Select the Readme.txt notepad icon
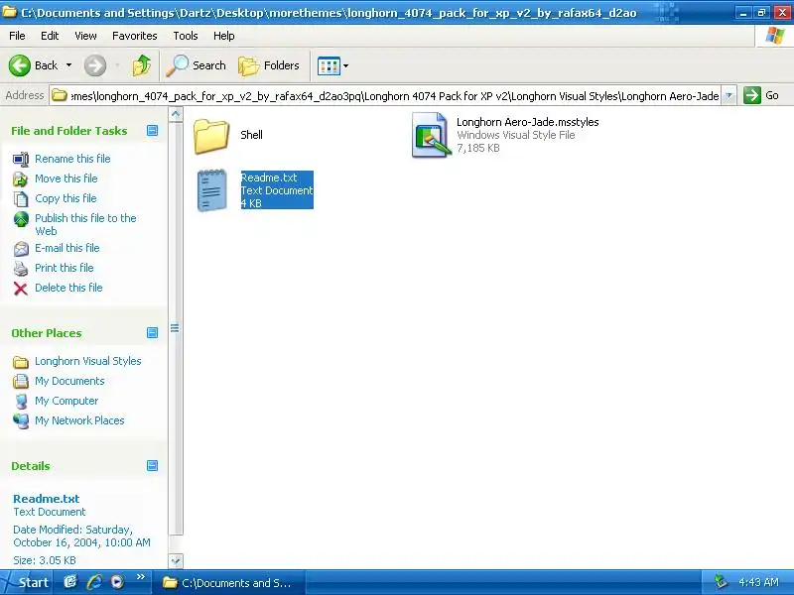This screenshot has height=595, width=794. click(x=211, y=190)
